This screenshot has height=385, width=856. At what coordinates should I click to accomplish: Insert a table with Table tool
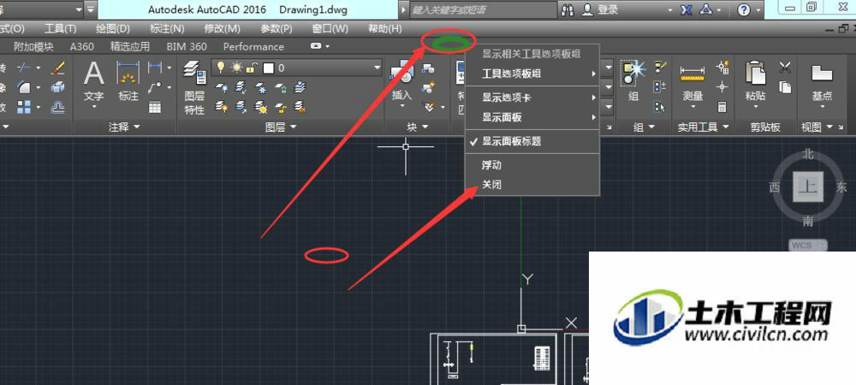click(155, 107)
